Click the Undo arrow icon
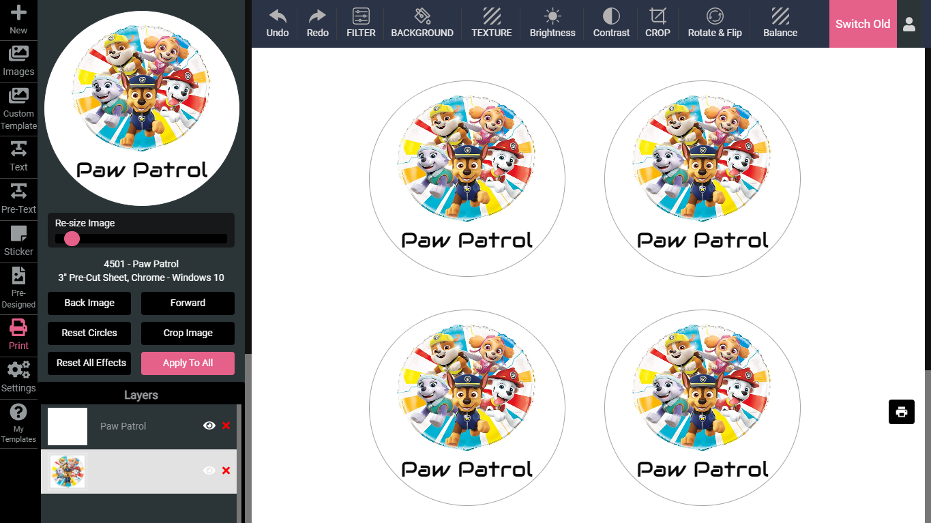This screenshot has width=931, height=523. click(278, 16)
